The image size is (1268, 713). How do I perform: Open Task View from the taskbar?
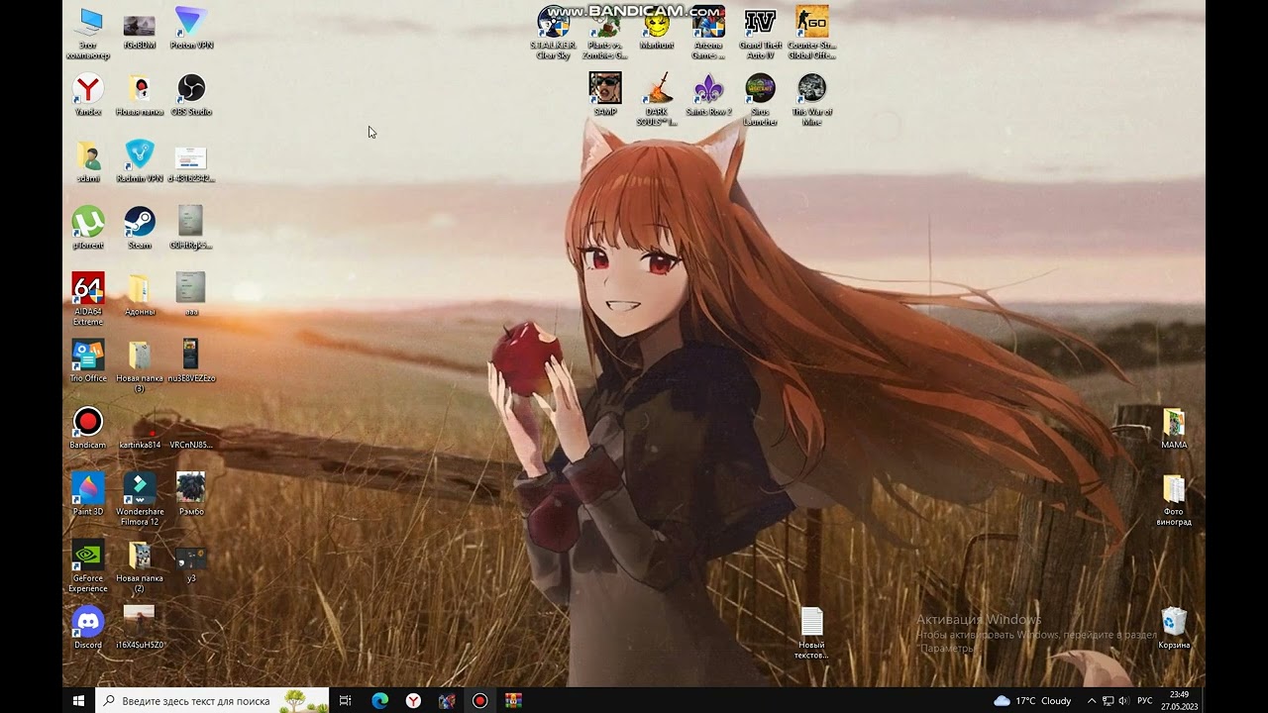point(345,700)
